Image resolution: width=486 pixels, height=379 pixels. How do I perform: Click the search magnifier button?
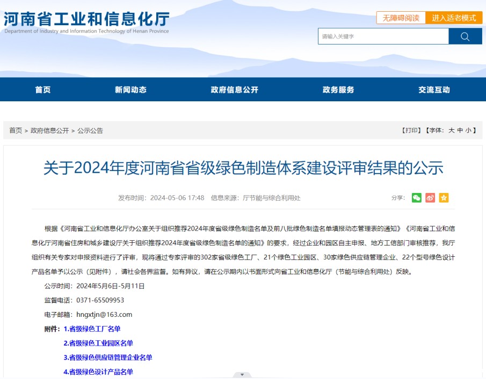pyautogui.click(x=465, y=36)
